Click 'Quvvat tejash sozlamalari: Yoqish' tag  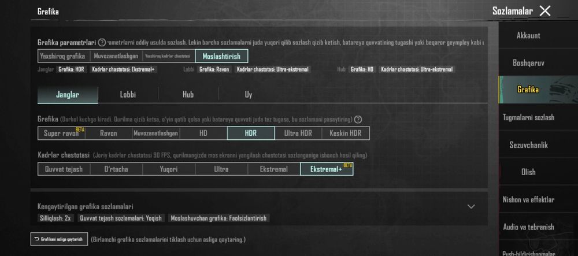click(x=121, y=218)
